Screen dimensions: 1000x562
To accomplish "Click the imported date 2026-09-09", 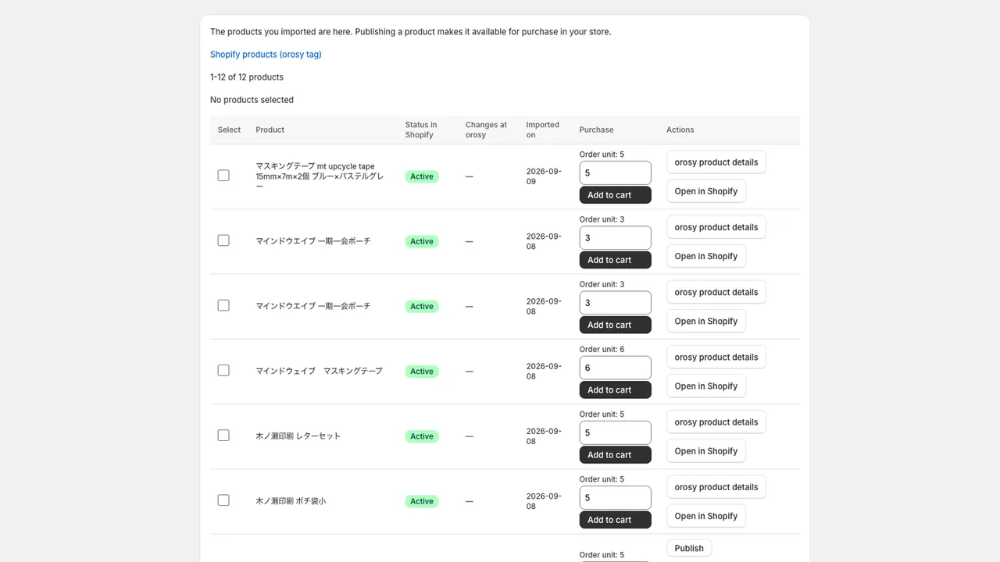I will (x=544, y=176).
